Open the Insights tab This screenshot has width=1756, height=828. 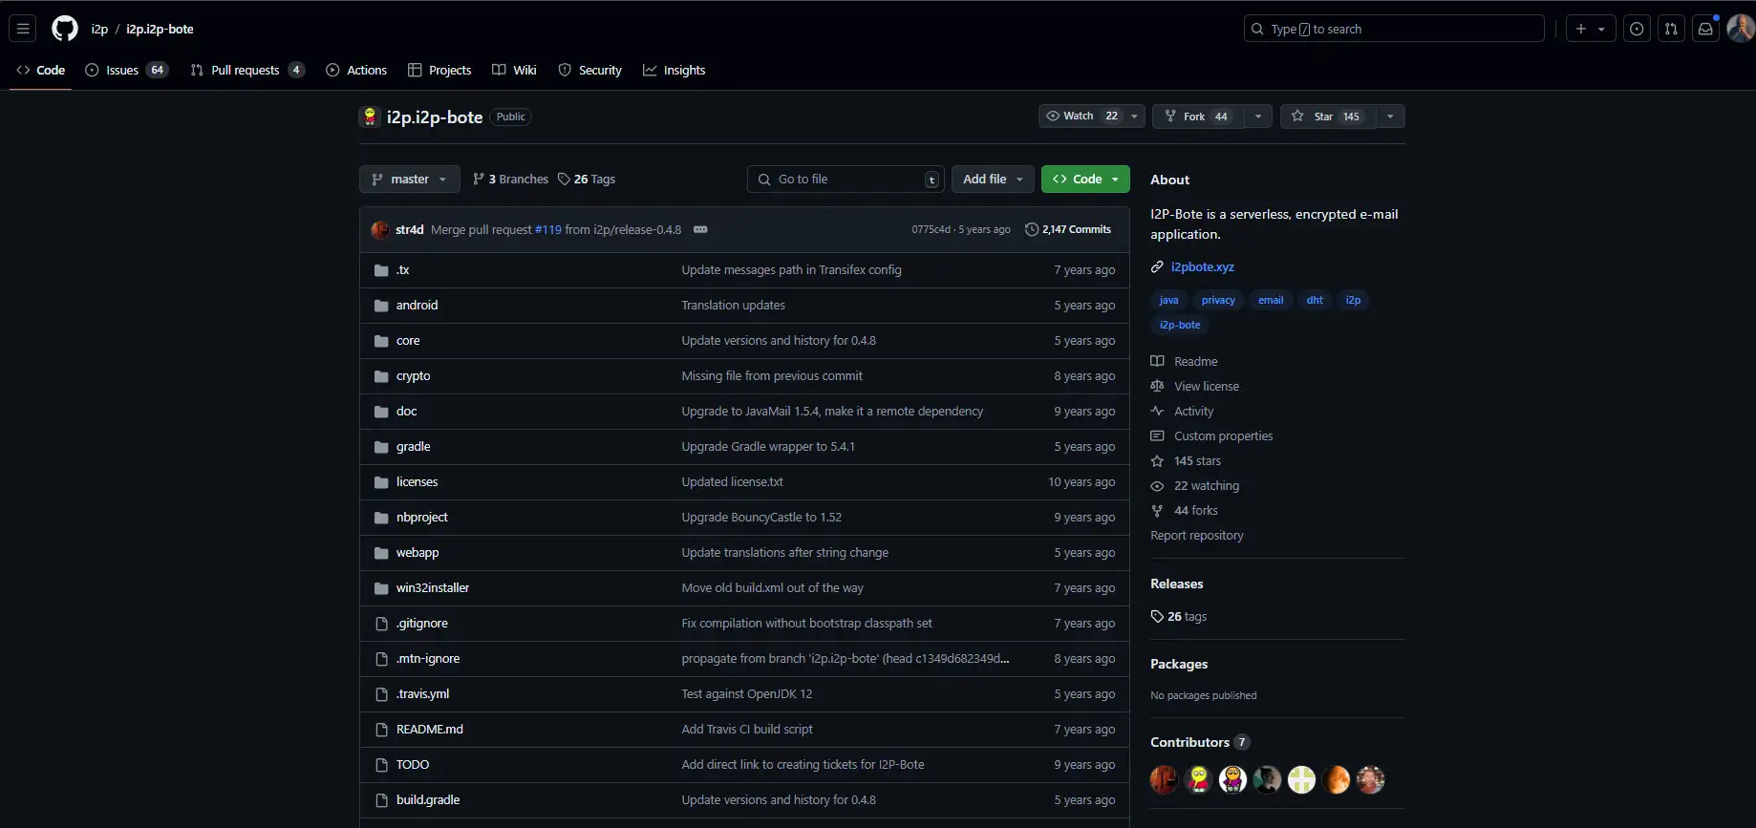675,71
